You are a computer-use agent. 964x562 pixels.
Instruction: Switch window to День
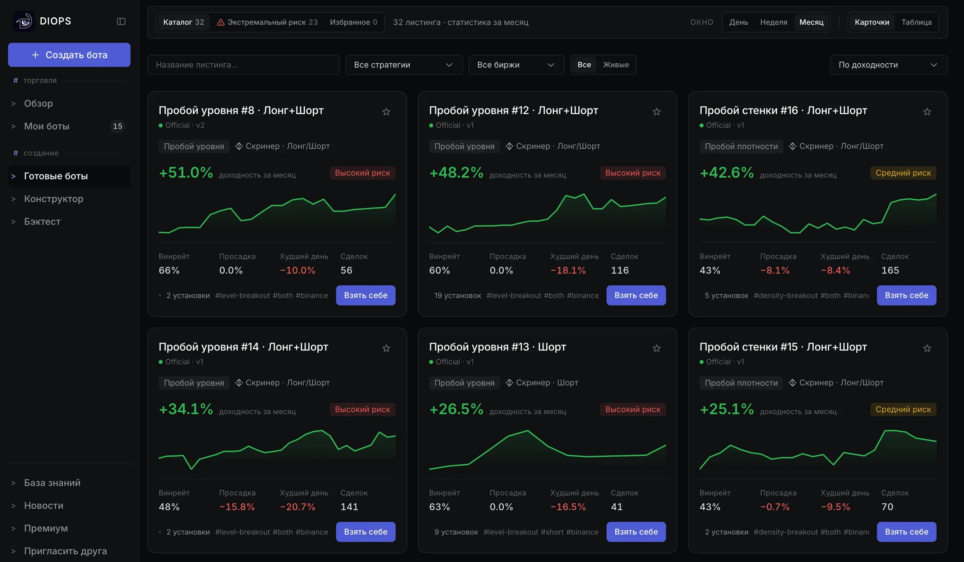(x=738, y=22)
